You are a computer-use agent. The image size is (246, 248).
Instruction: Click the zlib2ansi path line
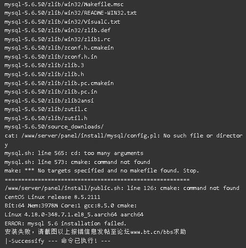(x=49, y=101)
